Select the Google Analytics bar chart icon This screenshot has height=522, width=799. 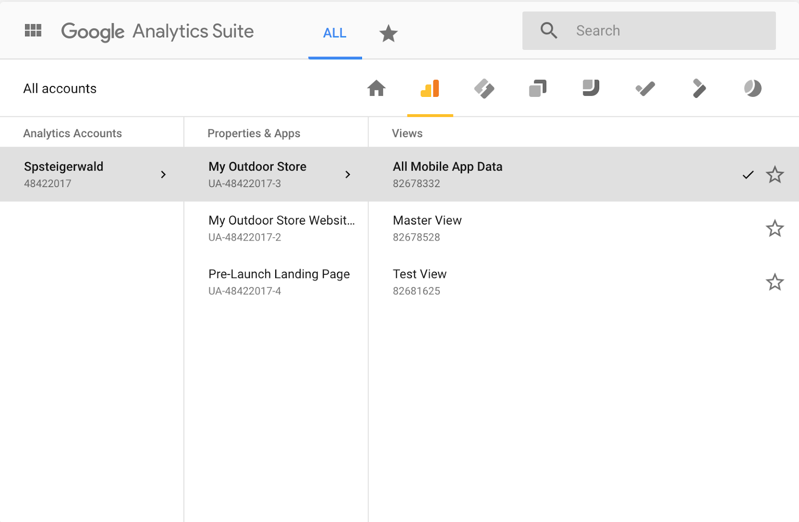pyautogui.click(x=430, y=88)
